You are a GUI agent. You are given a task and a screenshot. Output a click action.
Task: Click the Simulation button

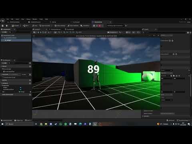(x=85, y=26)
